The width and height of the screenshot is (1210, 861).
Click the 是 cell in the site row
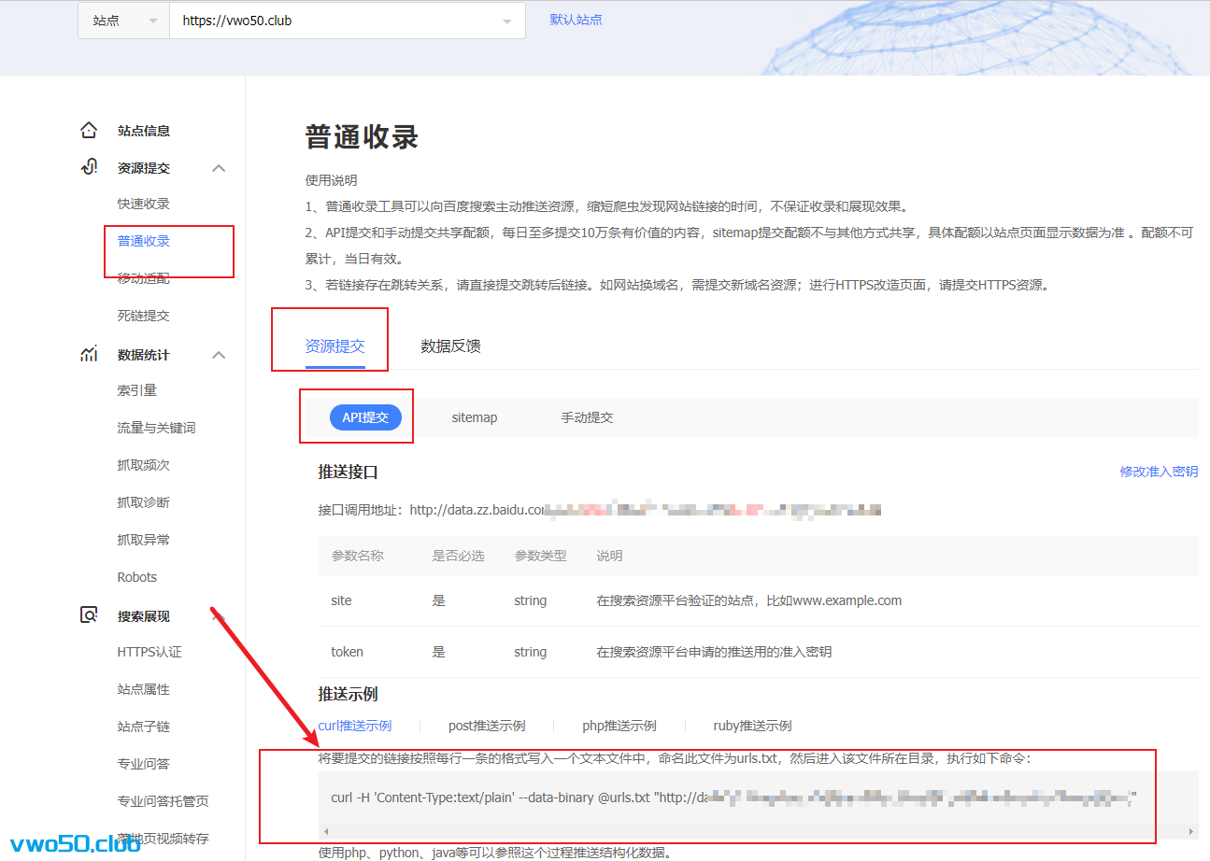coord(439,600)
